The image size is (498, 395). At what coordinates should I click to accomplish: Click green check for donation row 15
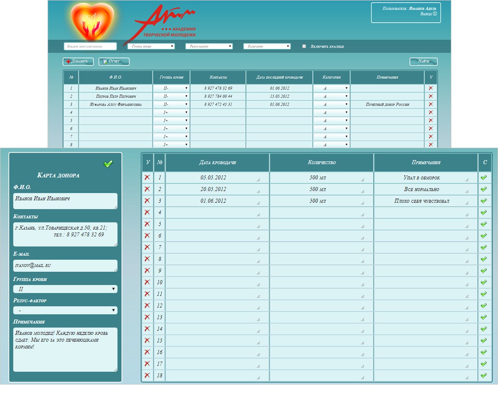click(484, 340)
